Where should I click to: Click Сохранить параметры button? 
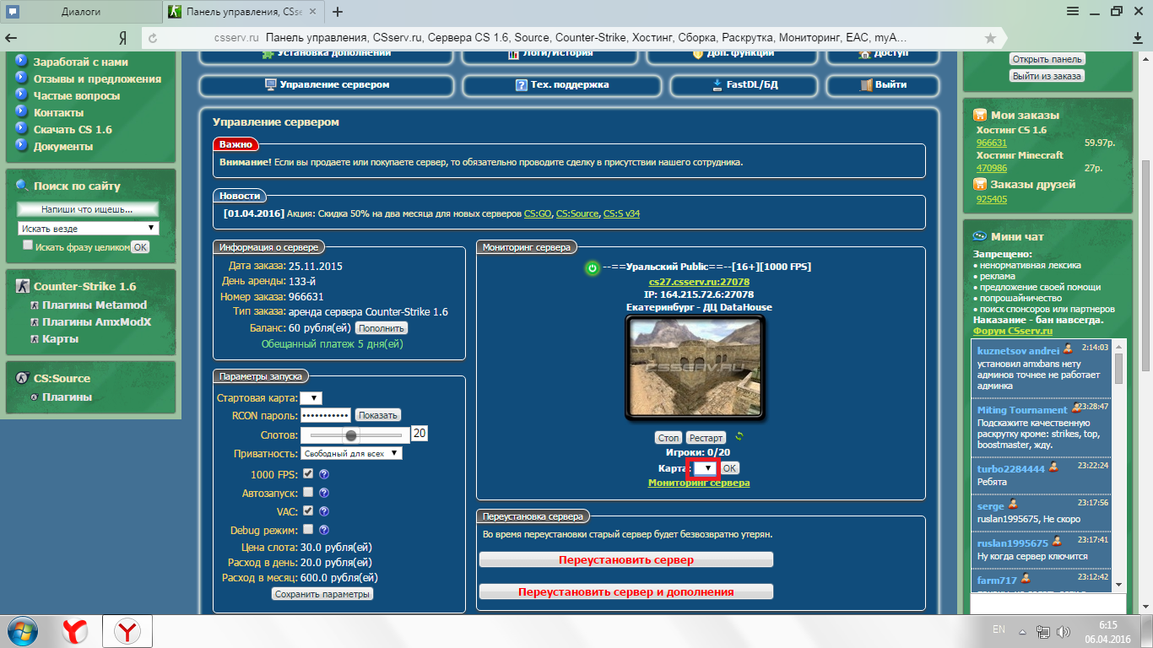pyautogui.click(x=322, y=594)
